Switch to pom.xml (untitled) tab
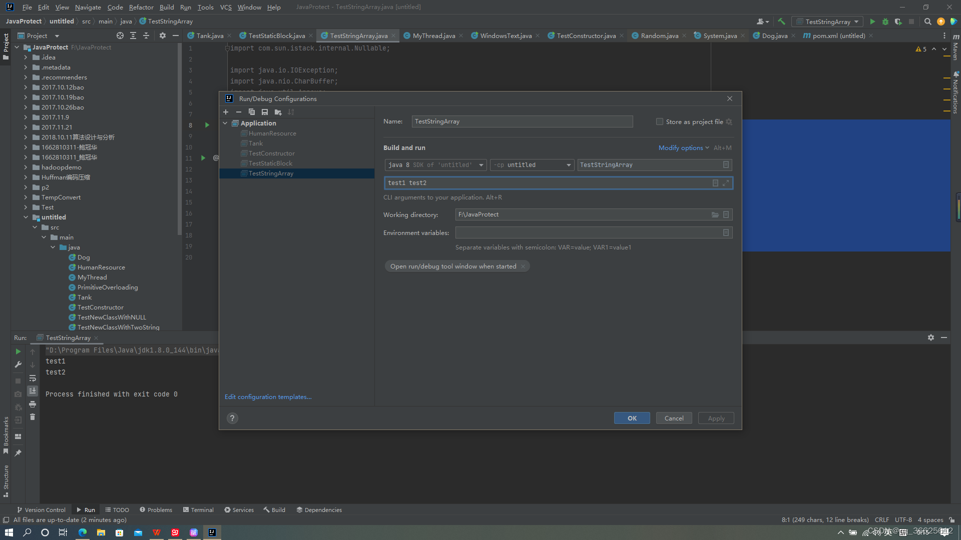 [x=838, y=35]
